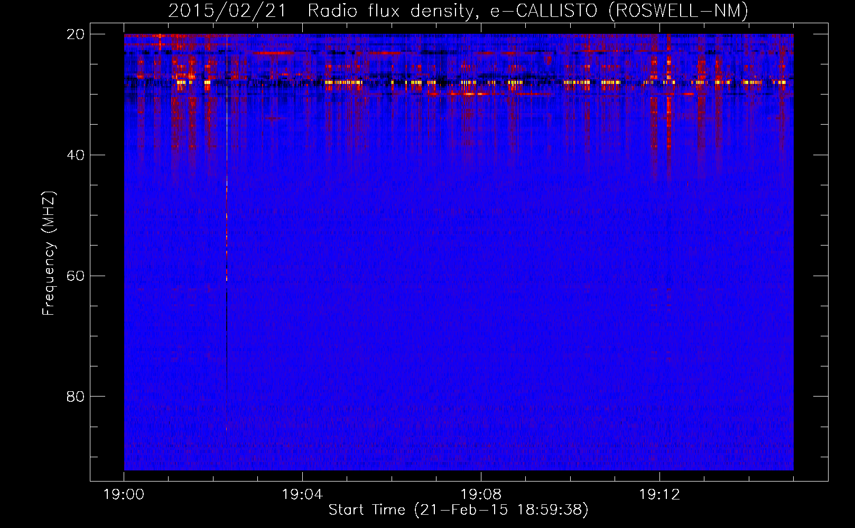
Task: Click the '19:04' time tick label
Action: (x=302, y=495)
